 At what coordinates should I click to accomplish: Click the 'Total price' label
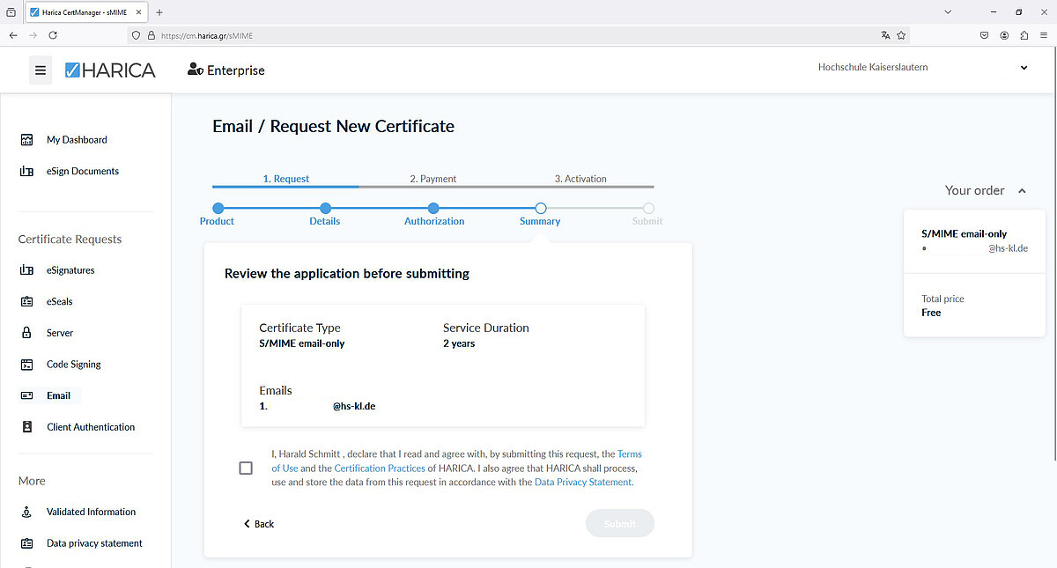point(942,299)
